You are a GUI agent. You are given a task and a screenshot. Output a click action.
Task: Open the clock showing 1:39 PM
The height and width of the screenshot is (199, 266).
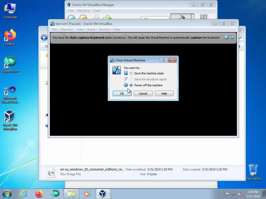pyautogui.click(x=253, y=194)
